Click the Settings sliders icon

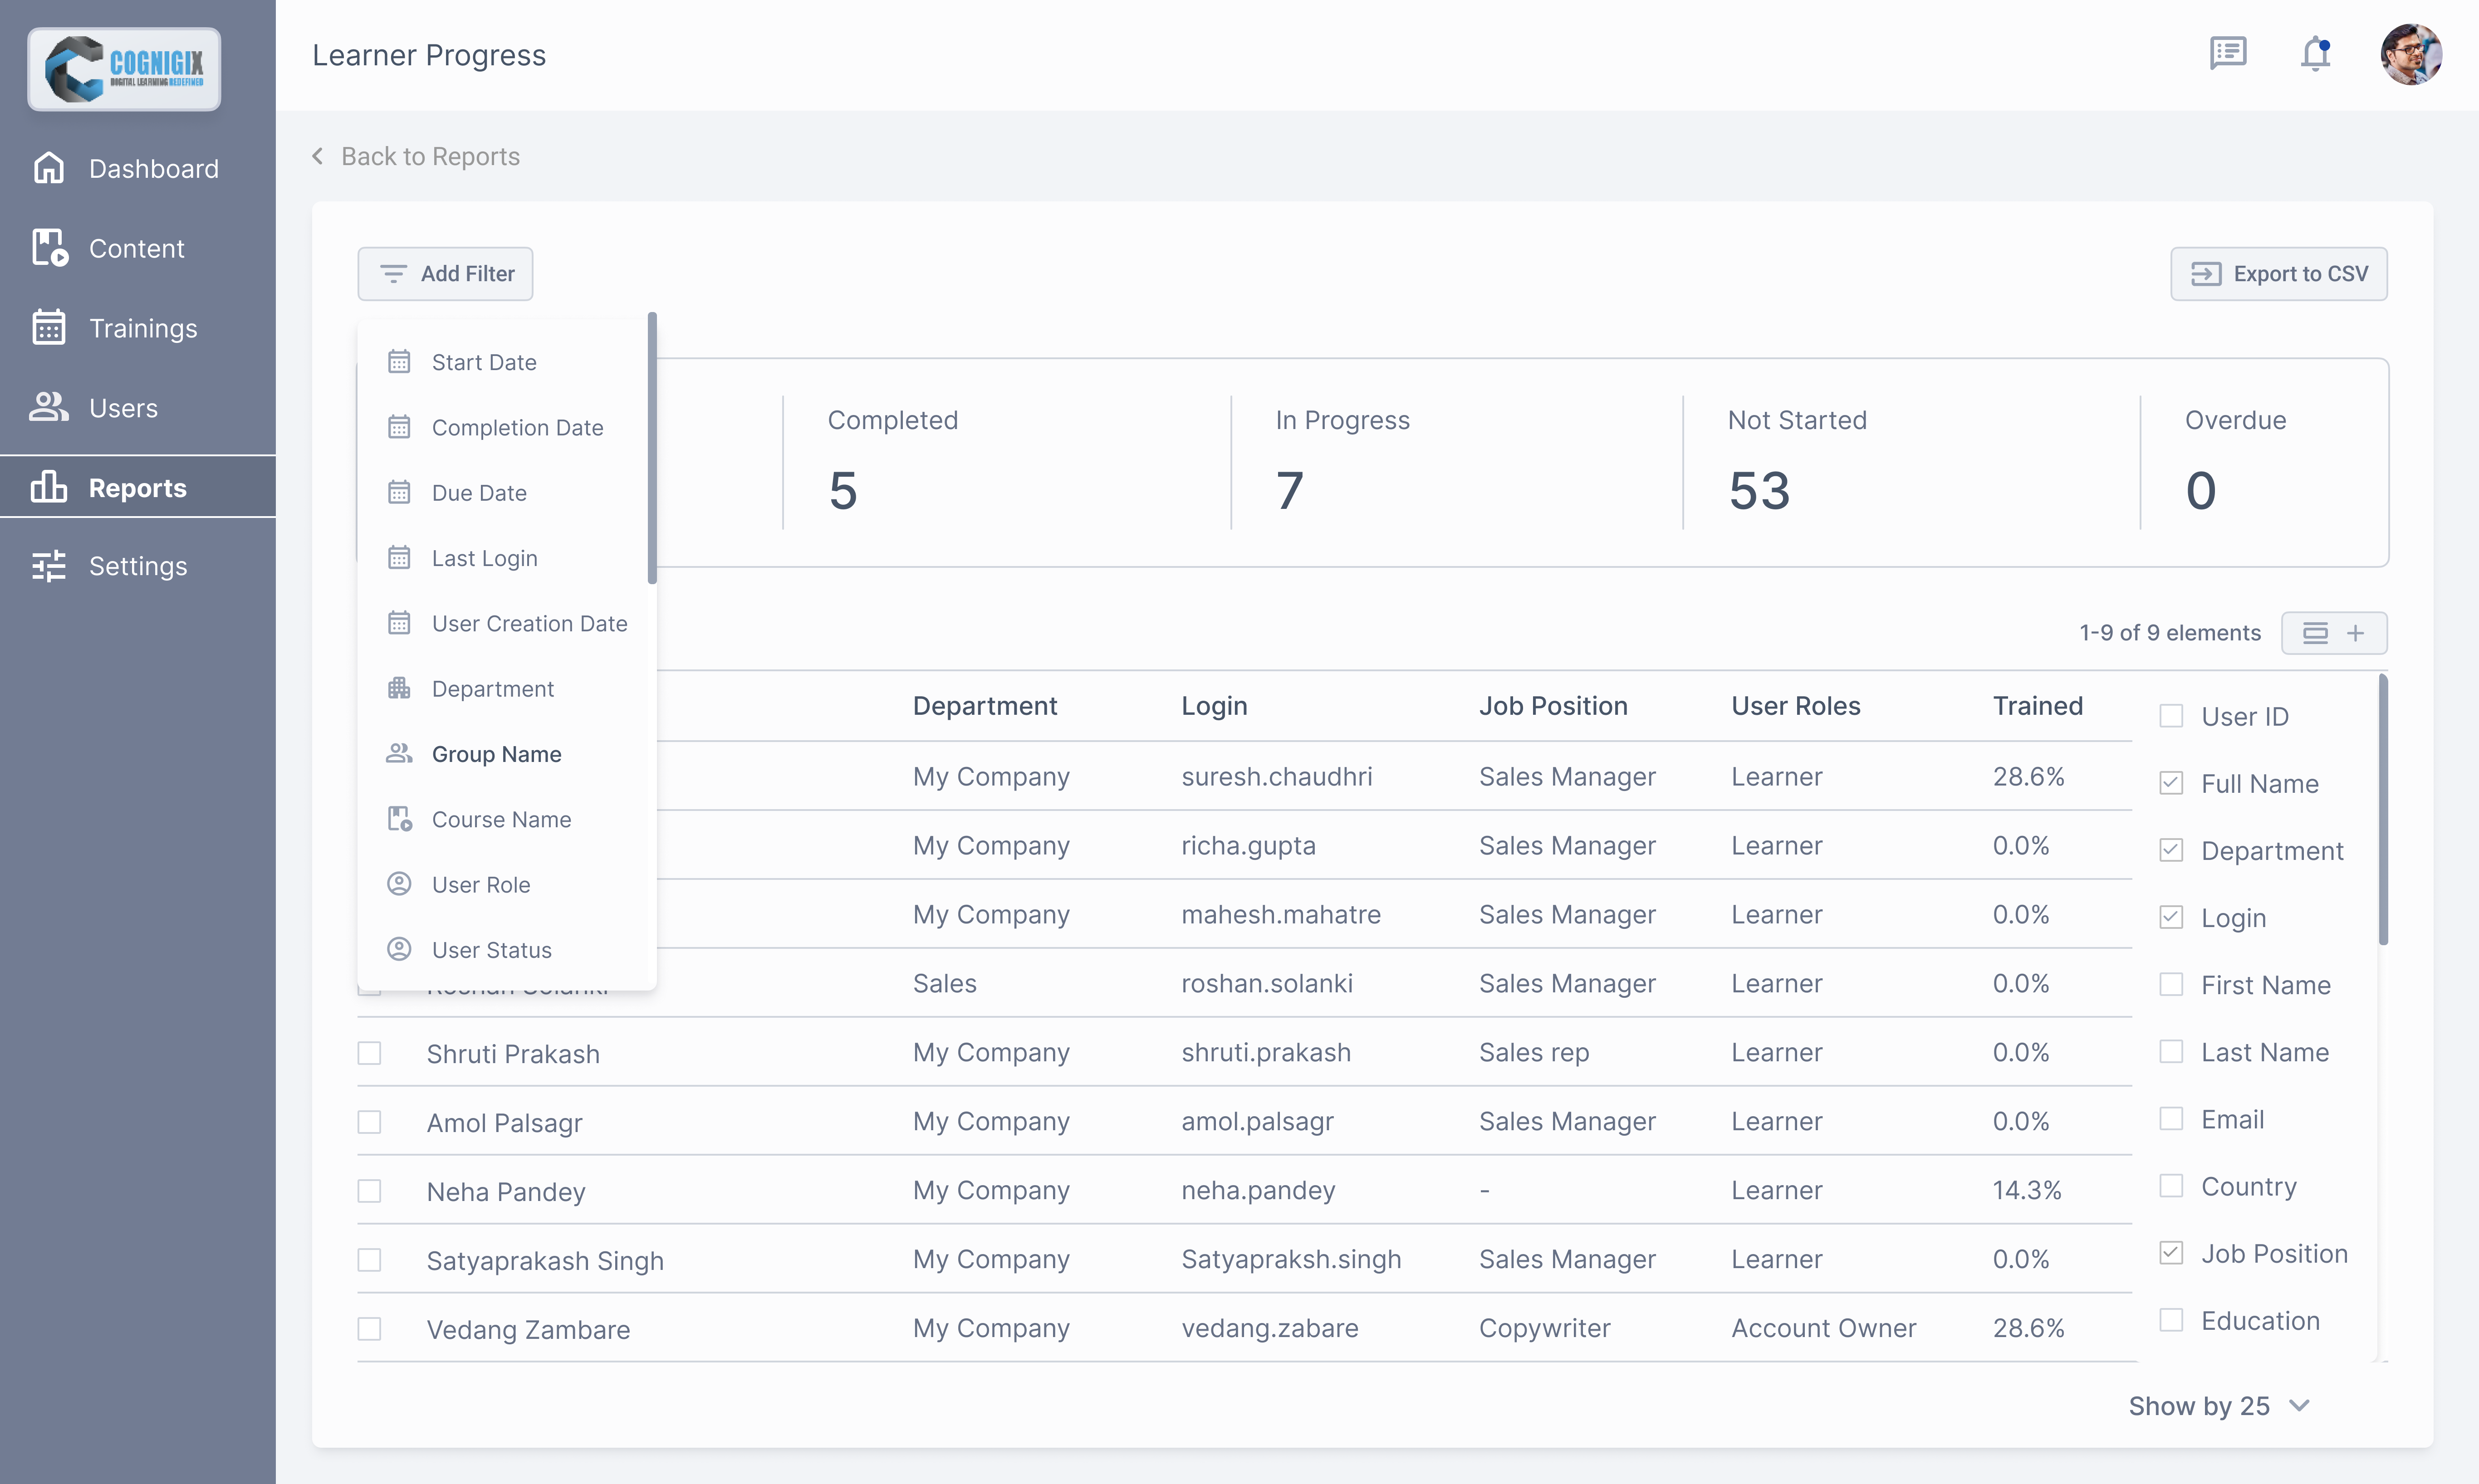click(x=48, y=566)
